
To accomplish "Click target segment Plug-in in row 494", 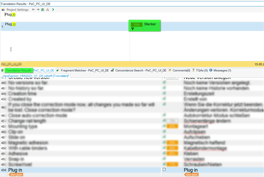I will [x=191, y=170].
